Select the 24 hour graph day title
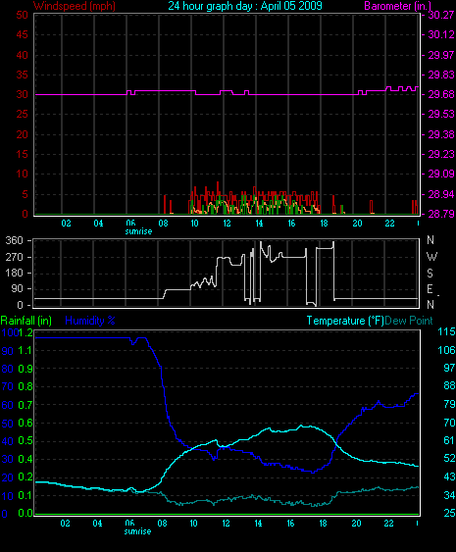The width and height of the screenshot is (456, 552). coord(245,6)
